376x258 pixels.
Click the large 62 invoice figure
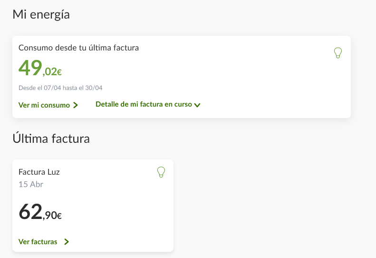pos(30,212)
